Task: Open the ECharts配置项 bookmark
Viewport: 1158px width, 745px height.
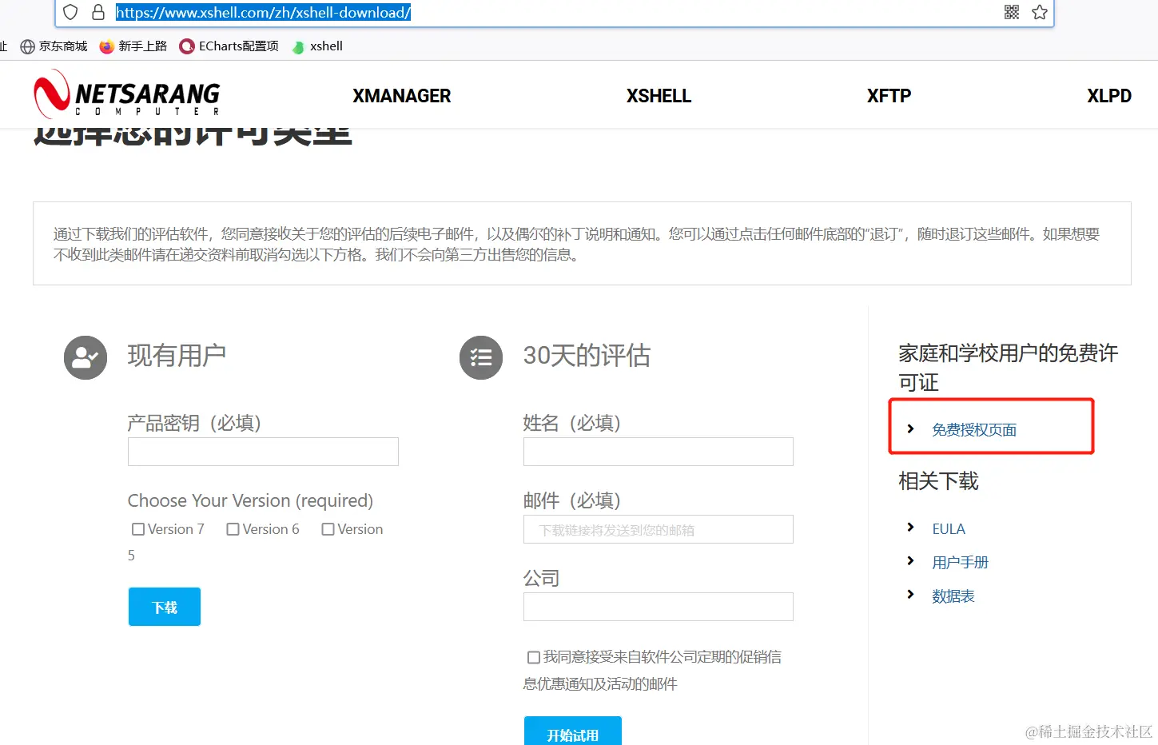Action: pyautogui.click(x=229, y=46)
